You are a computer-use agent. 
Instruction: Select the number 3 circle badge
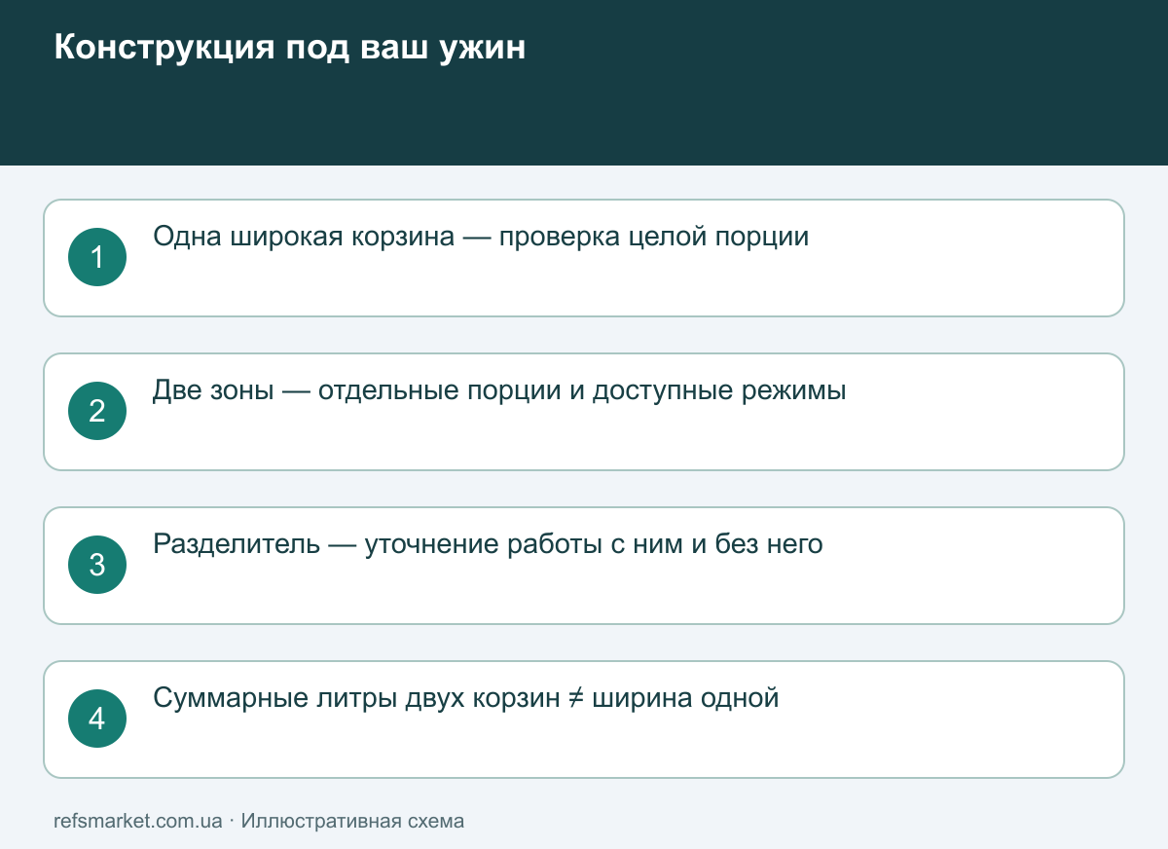tap(97, 565)
